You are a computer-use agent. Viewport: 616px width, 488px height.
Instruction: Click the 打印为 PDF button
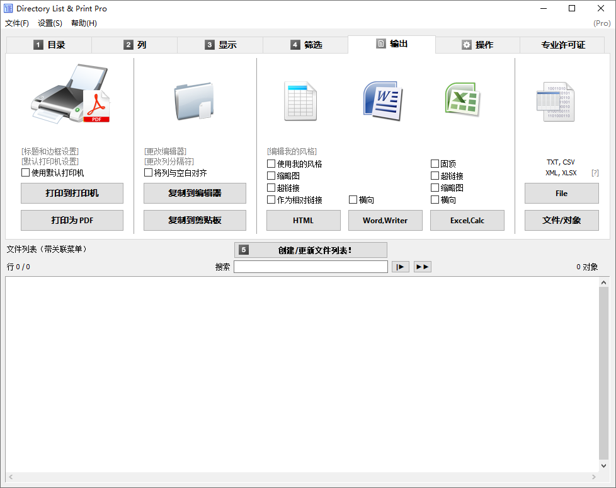coord(71,220)
